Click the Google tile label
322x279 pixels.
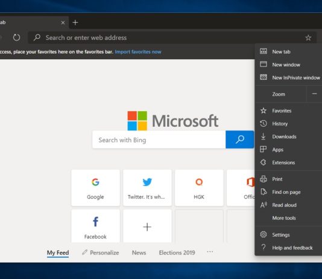(x=95, y=197)
